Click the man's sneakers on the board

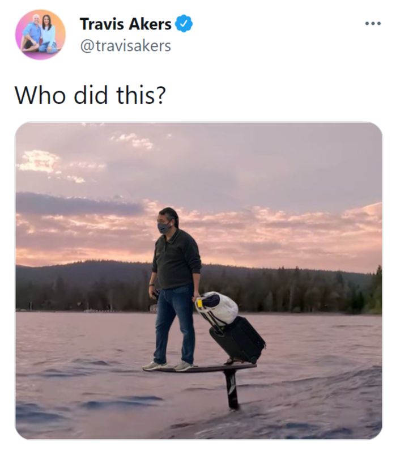[x=168, y=367]
